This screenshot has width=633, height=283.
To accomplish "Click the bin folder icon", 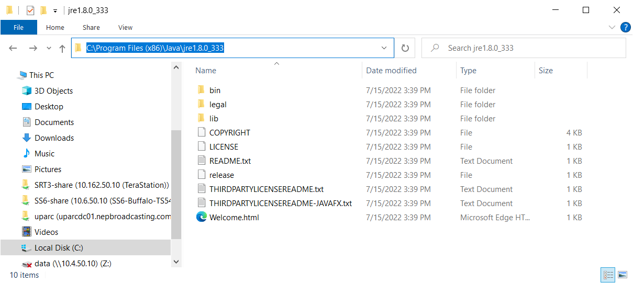I will [x=201, y=90].
